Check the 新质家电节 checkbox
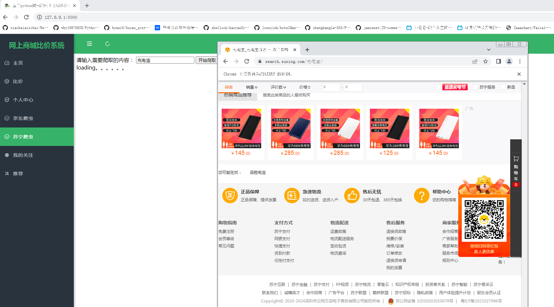Image resolution: width=554 pixels, height=307 pixels. [438, 87]
